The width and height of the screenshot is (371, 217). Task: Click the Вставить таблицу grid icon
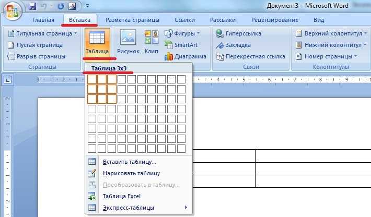pos(92,162)
